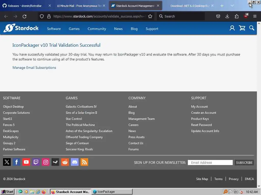Open the Software navigation menu
The height and width of the screenshot is (195, 261).
pos(54,29)
